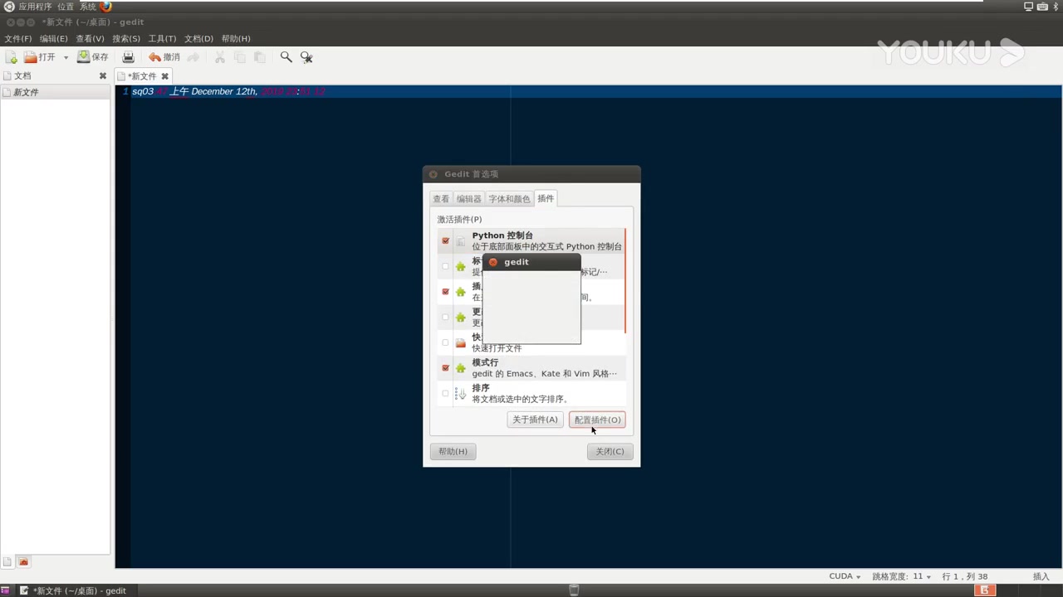Click the 关于插件 button
The width and height of the screenshot is (1063, 597).
(x=535, y=420)
